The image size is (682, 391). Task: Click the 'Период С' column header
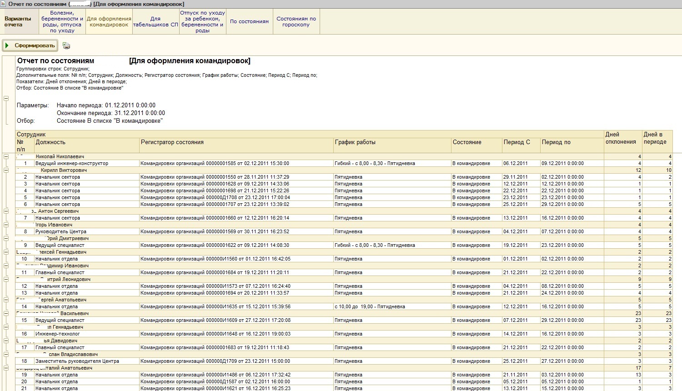click(x=521, y=145)
